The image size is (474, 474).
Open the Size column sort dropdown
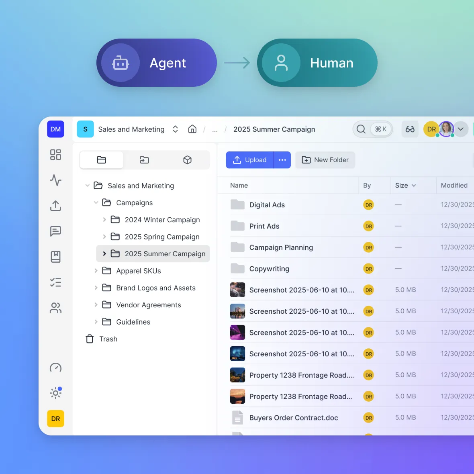point(413,185)
